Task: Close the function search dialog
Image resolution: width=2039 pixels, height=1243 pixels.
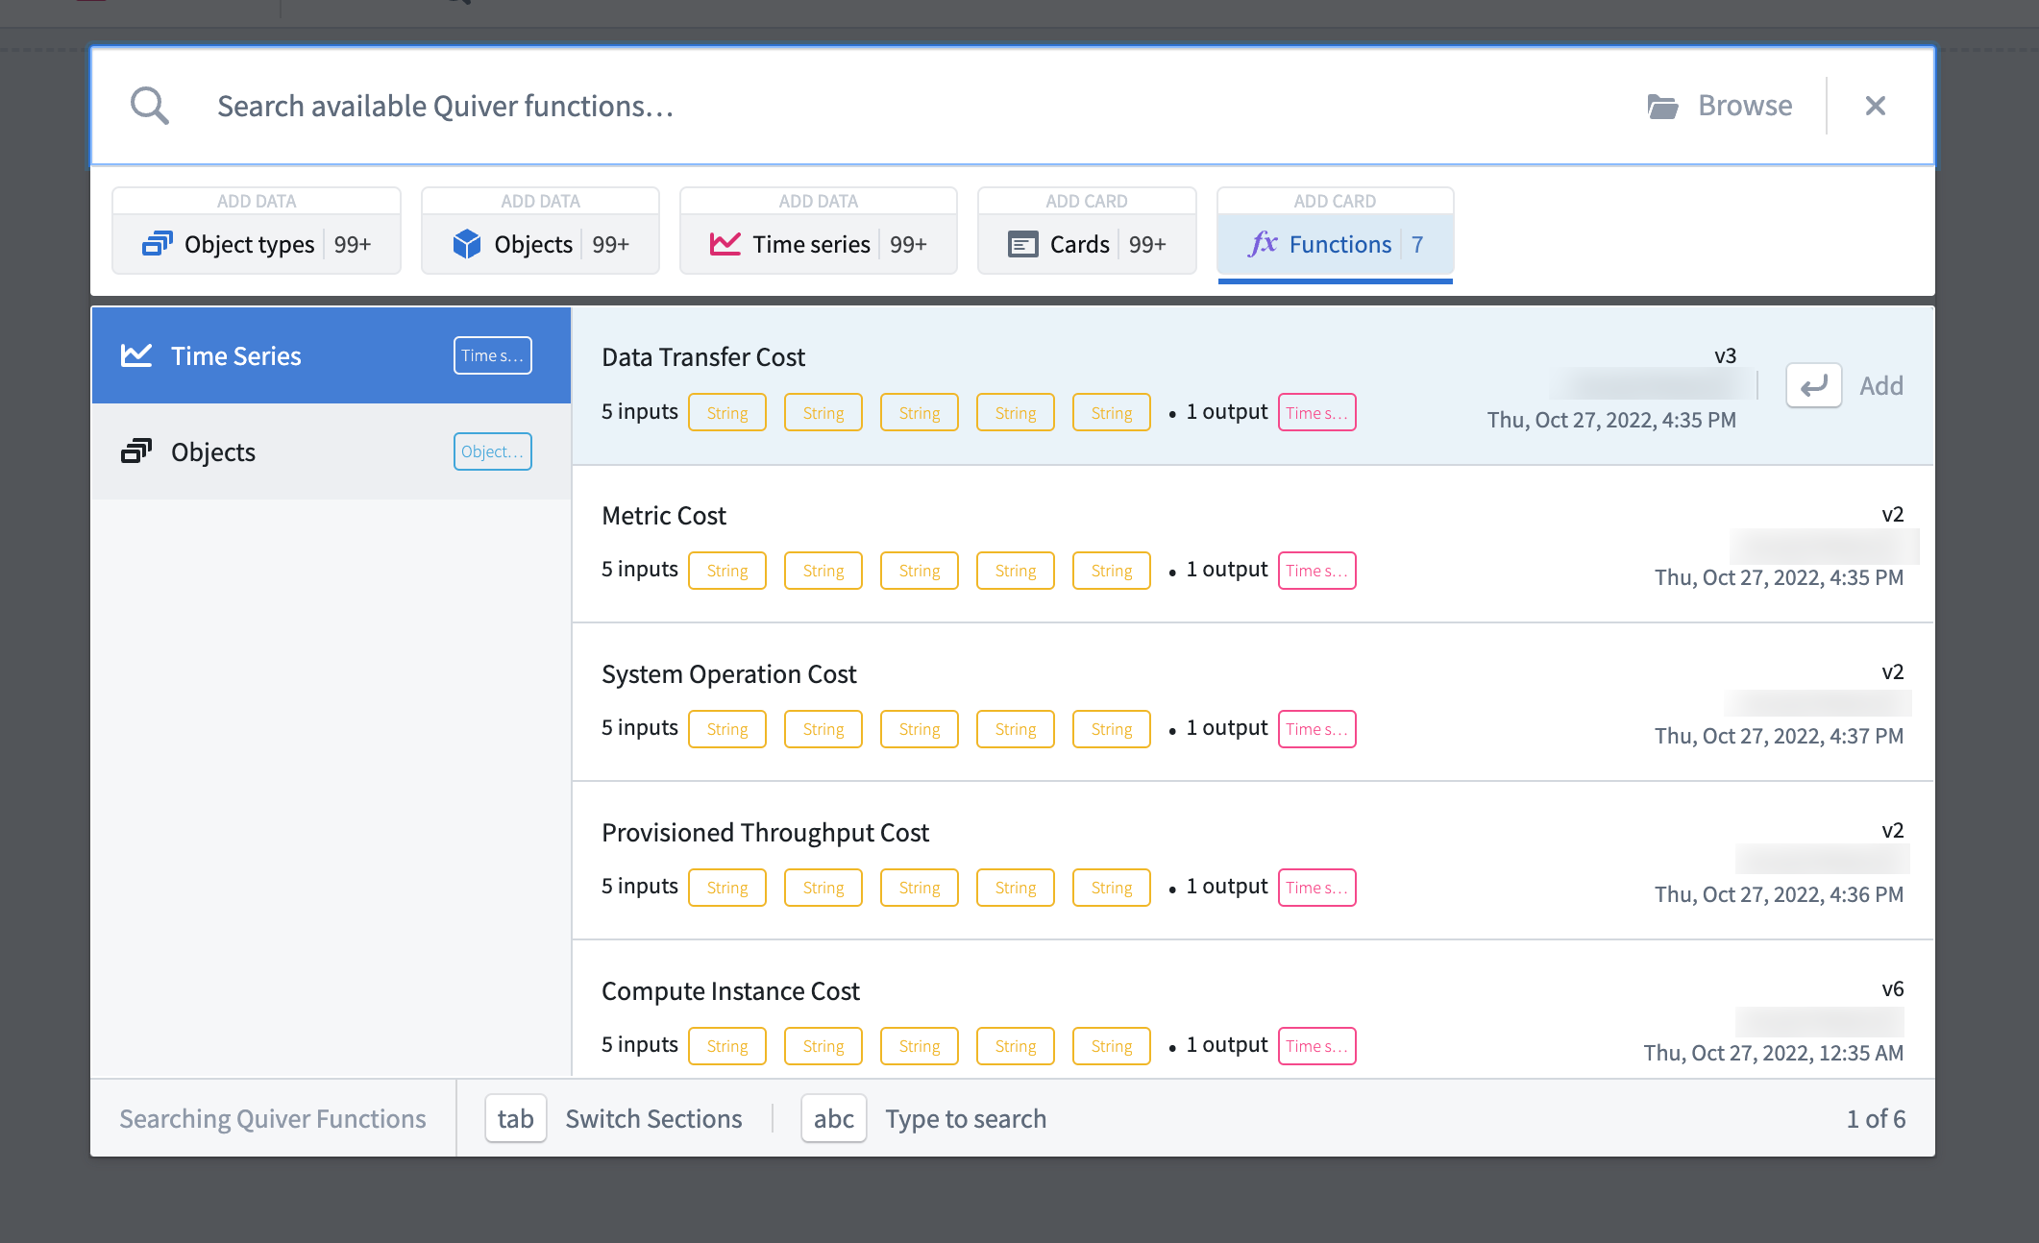Action: [1875, 106]
